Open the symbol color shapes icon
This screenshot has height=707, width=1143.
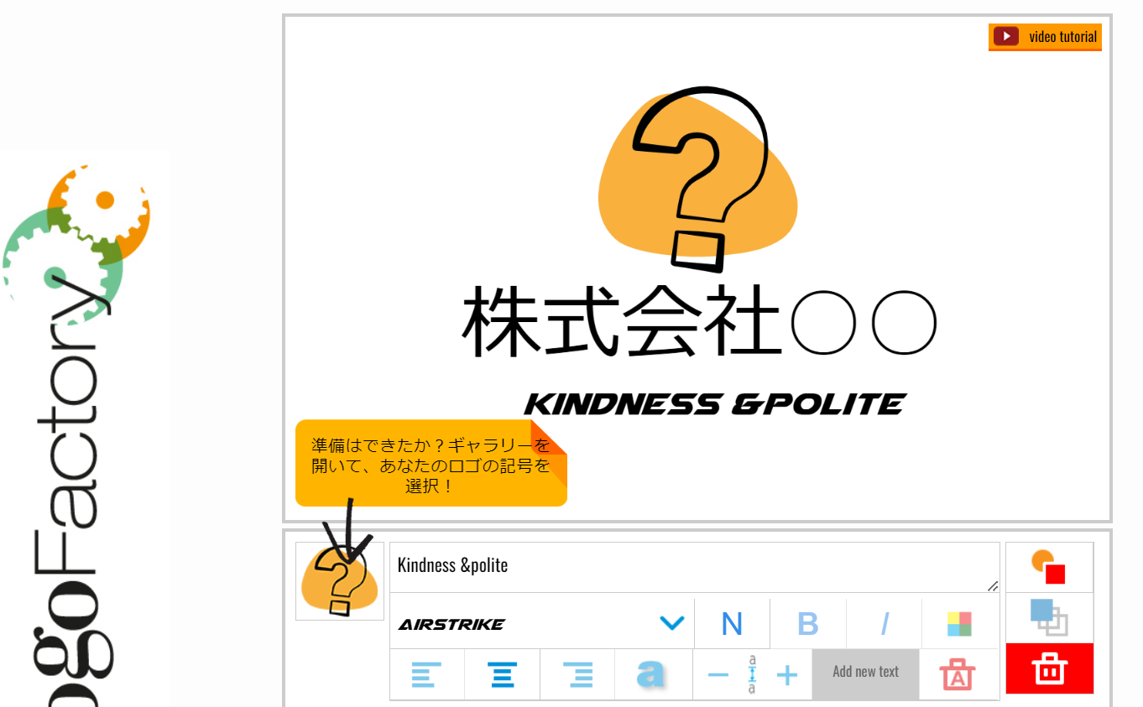click(1049, 567)
